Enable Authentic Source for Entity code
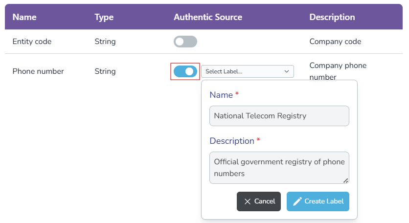409x223 pixels. click(185, 42)
